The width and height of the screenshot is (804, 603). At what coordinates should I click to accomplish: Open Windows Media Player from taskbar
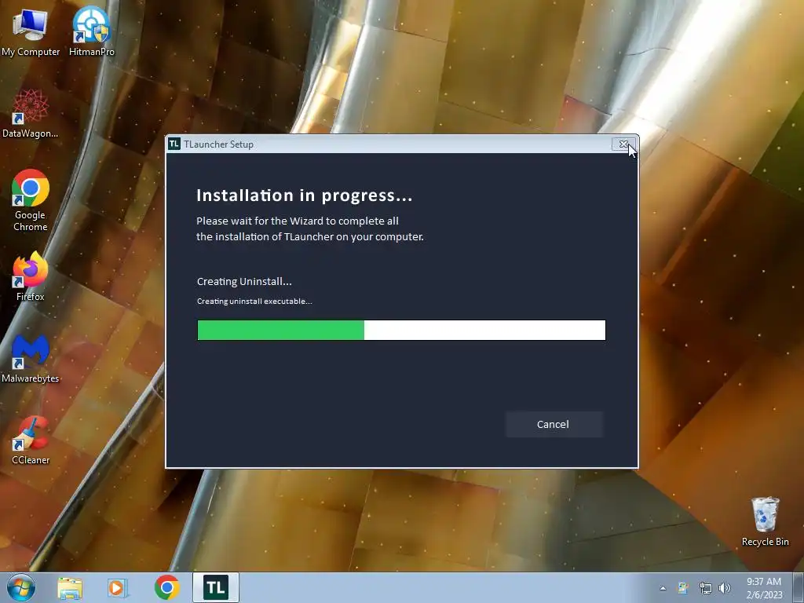(117, 588)
